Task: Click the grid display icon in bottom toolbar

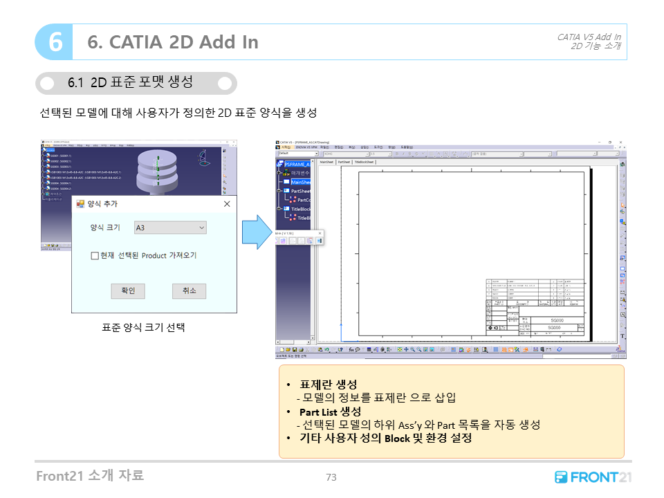Action: [496, 350]
